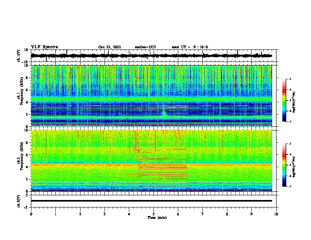Select the date text "Oct. 22, 2022"

(110, 47)
